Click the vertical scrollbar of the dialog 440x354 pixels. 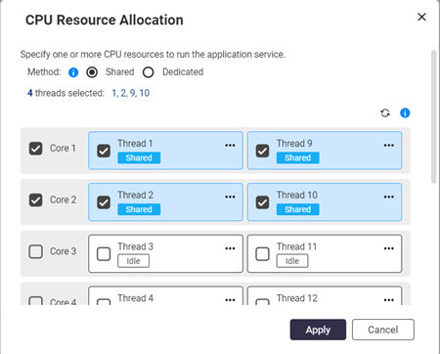point(433,116)
